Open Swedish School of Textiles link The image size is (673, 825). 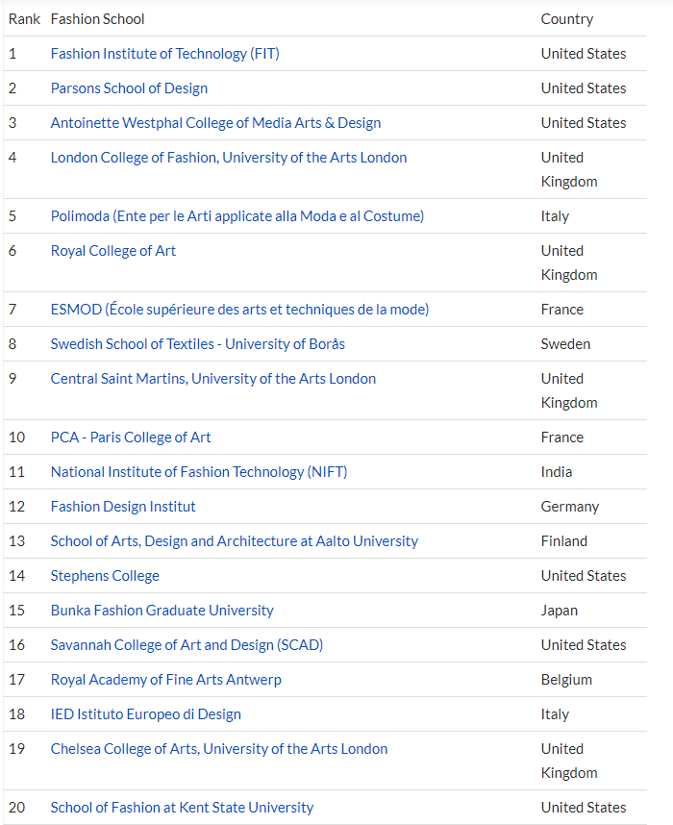click(x=198, y=344)
